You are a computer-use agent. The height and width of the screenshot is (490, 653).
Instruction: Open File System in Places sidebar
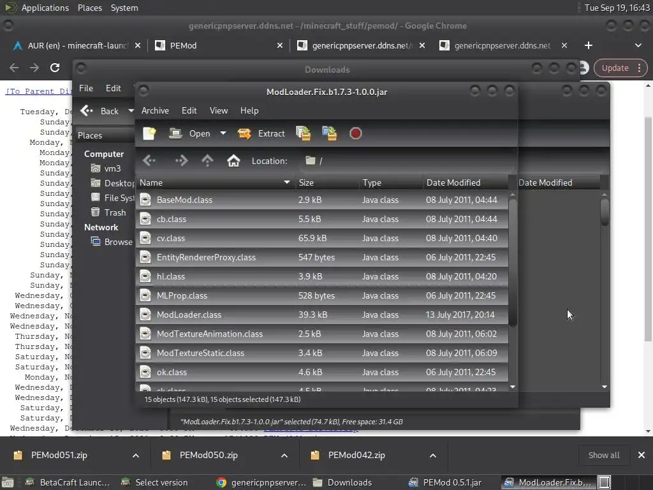112,198
